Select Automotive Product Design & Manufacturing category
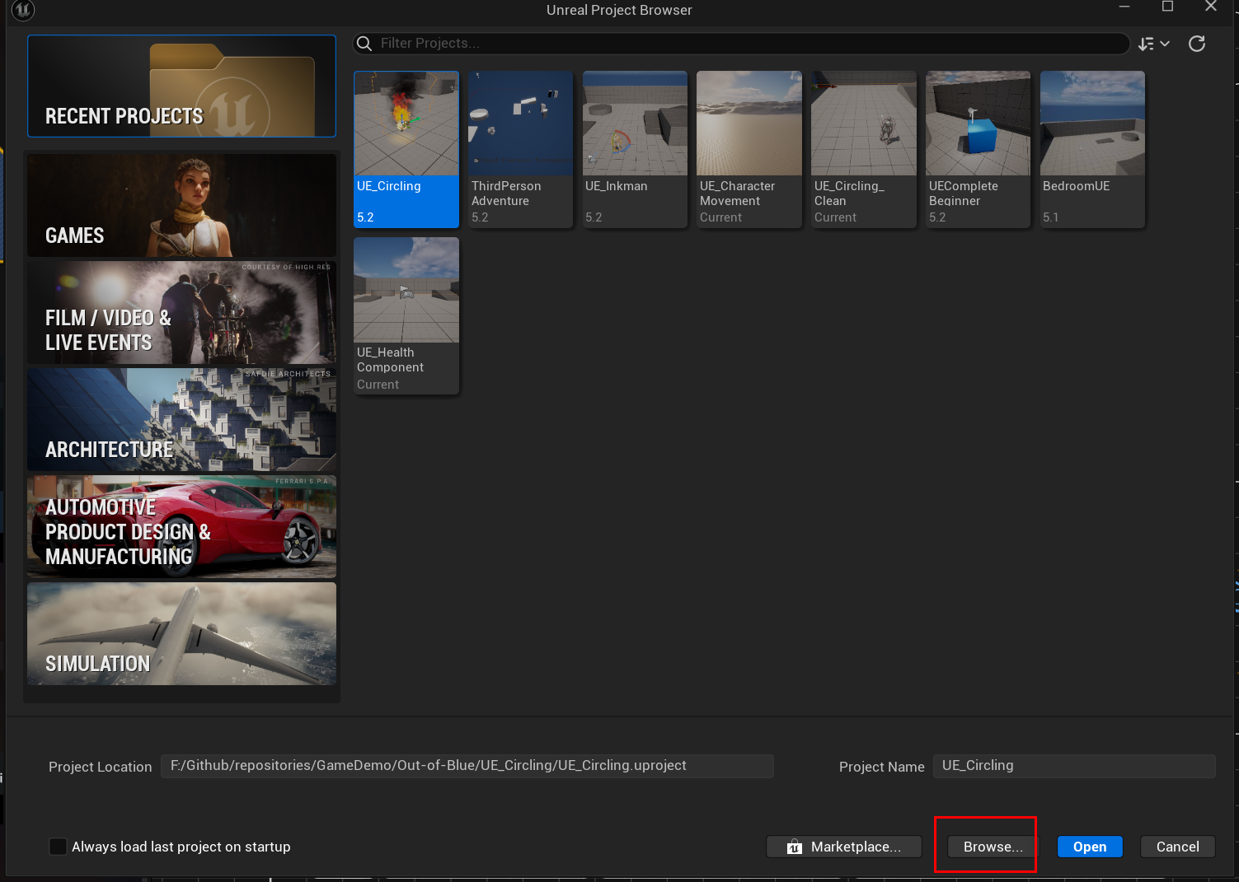Viewport: 1239px width, 882px height. pos(181,527)
